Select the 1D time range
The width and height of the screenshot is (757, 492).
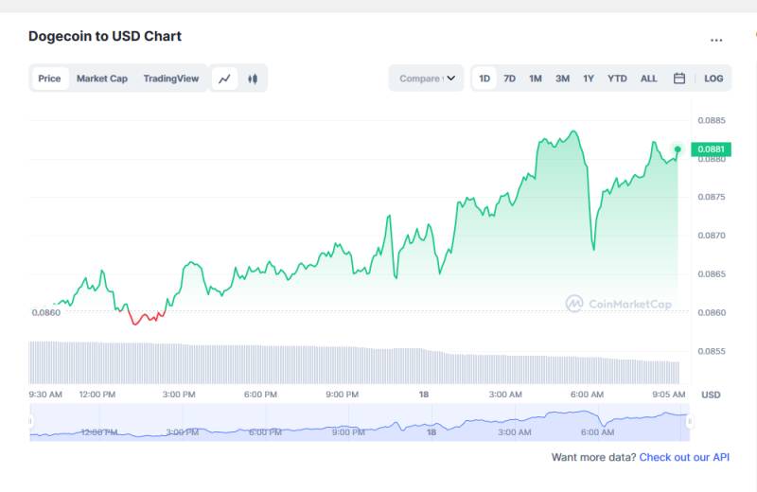point(484,79)
